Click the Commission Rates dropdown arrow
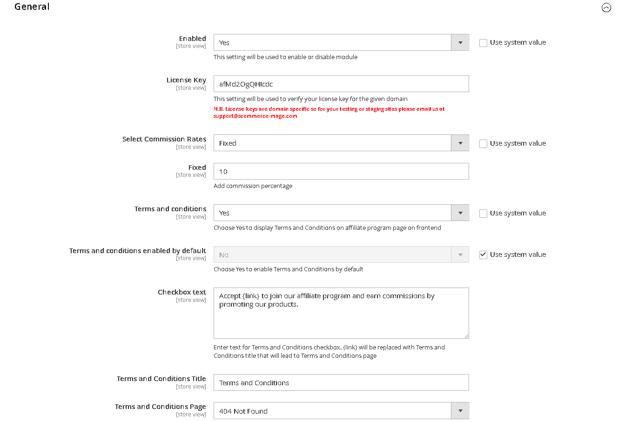Screen dimensions: 632x422 [460, 143]
